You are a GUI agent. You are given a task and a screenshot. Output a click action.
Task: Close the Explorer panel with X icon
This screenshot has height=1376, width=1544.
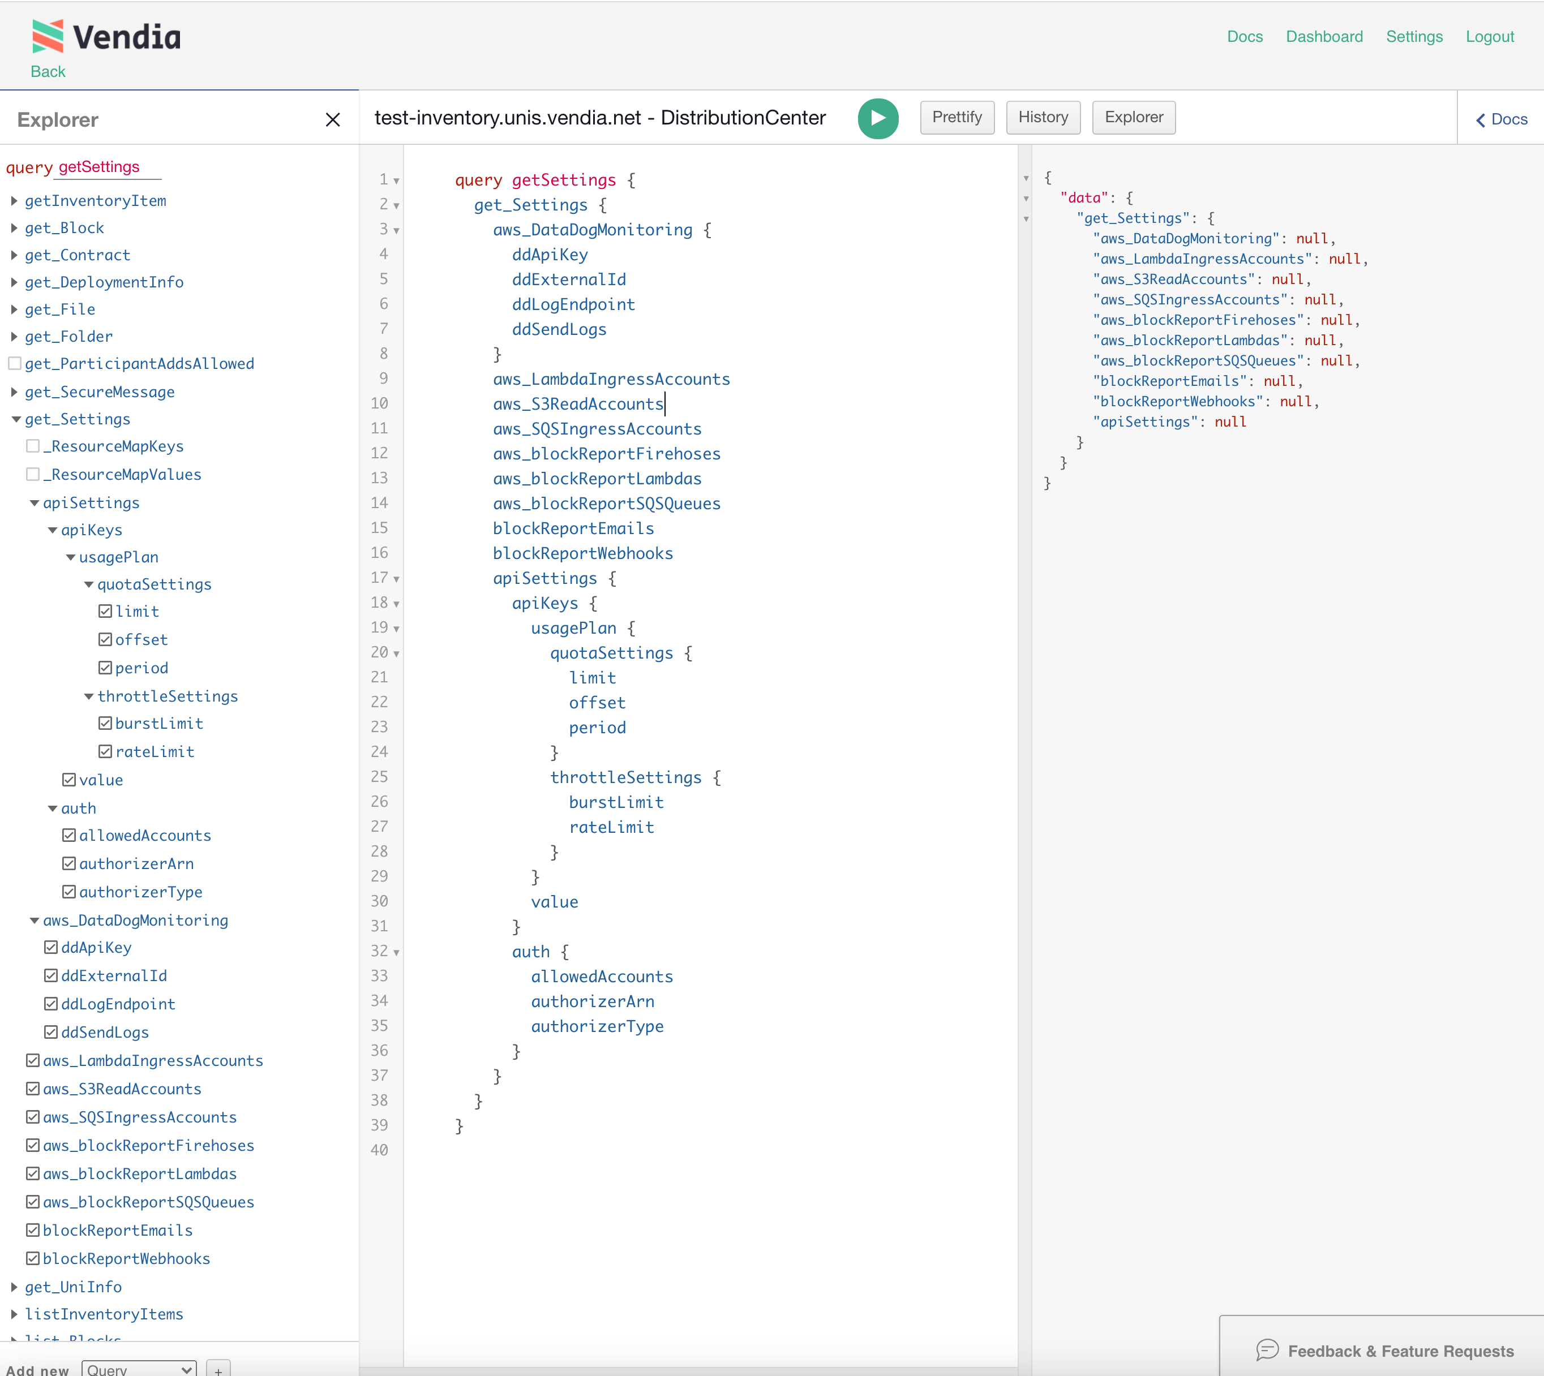point(333,119)
